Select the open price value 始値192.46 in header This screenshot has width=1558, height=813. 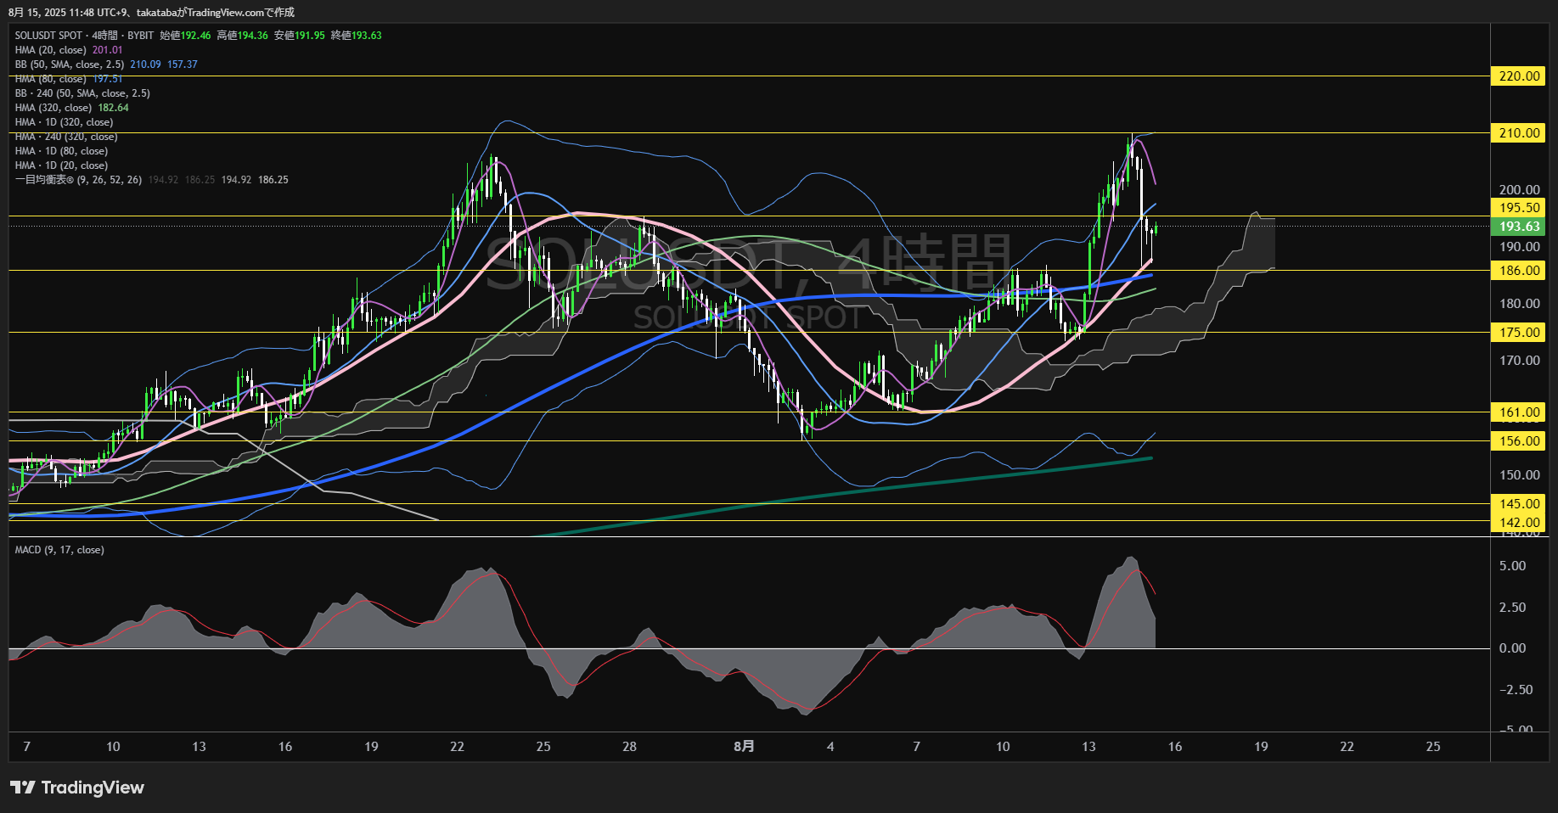(185, 36)
